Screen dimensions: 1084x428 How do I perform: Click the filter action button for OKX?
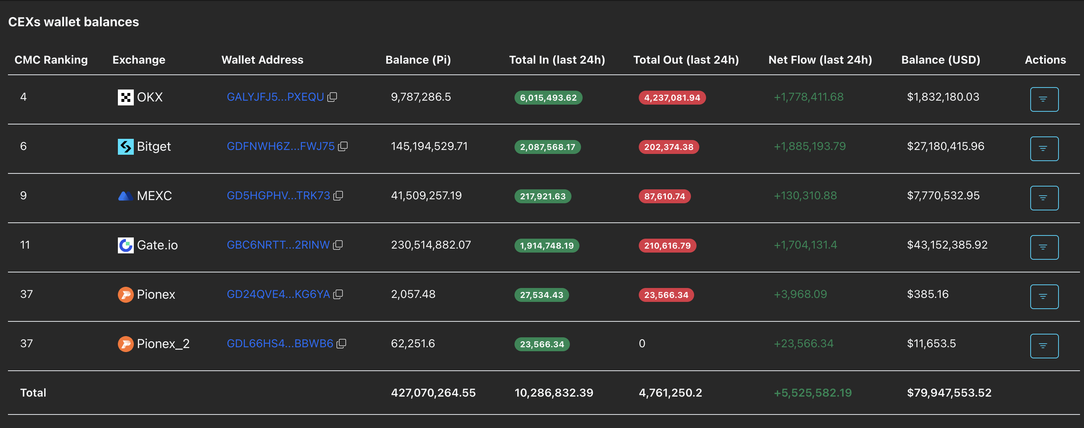[1044, 99]
